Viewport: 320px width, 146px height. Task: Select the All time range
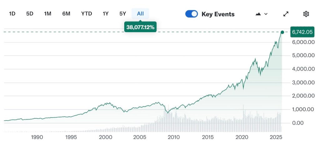point(140,13)
